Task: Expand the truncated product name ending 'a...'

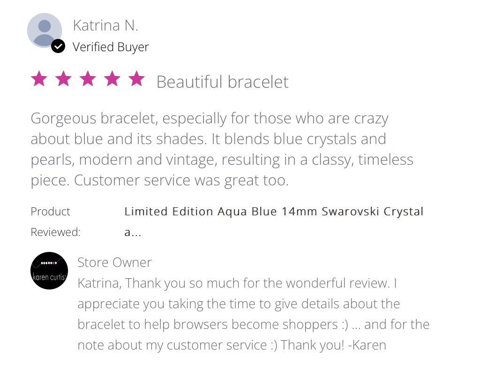Action: pyautogui.click(x=133, y=232)
